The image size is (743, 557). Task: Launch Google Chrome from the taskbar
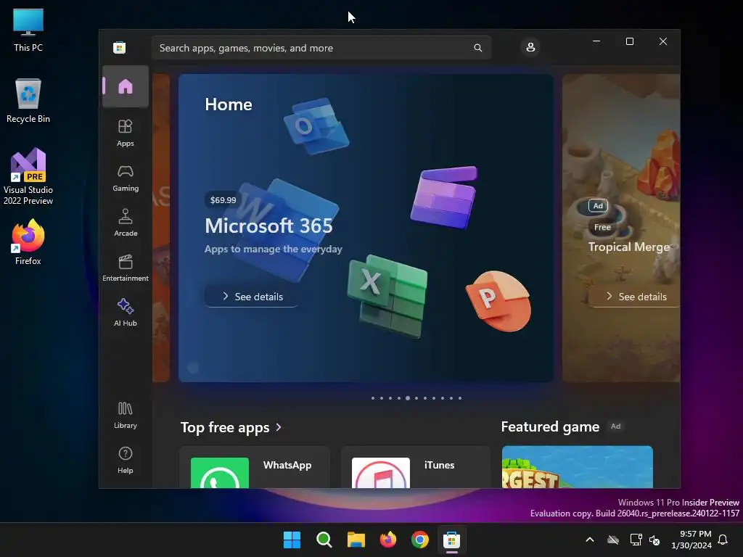(420, 540)
